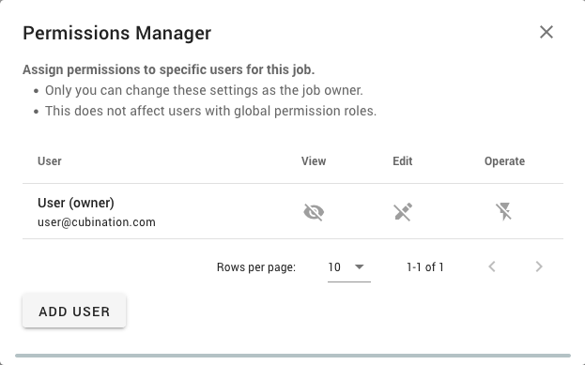Click the Operate column header
This screenshot has width=585, height=365.
click(x=504, y=161)
